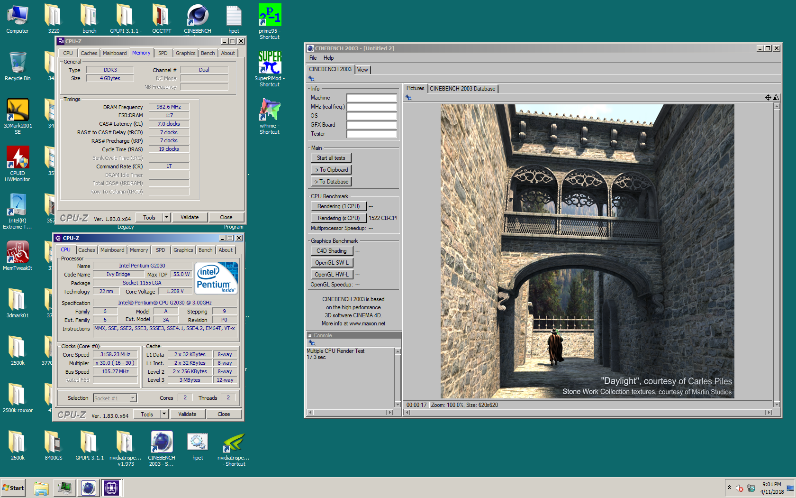Switch to View tab in Cinebench

coord(362,70)
